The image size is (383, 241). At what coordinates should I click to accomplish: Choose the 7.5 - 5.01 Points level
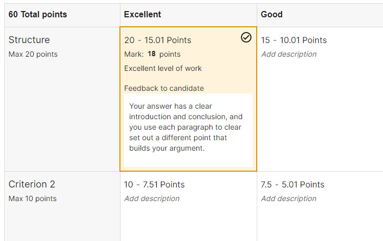[x=293, y=184]
